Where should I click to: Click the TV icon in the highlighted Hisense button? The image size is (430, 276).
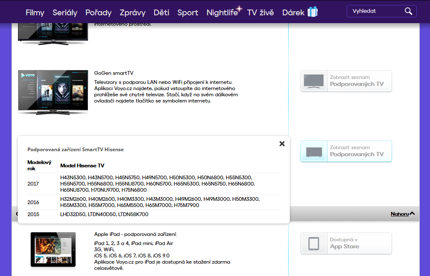coord(314,152)
